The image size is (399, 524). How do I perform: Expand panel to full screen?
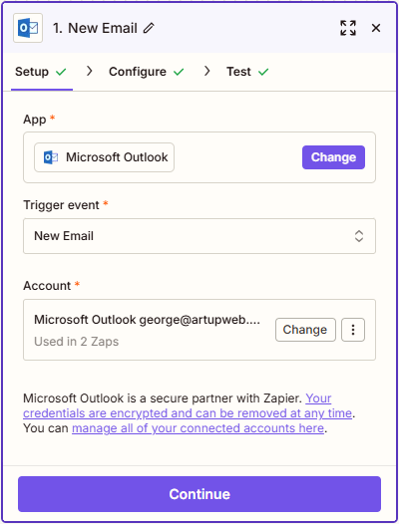[x=348, y=28]
